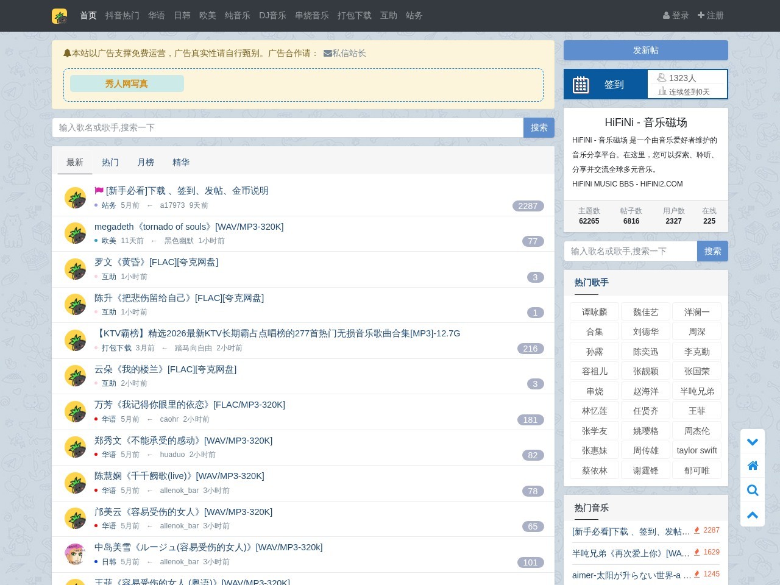Click the floating home icon
780x585 pixels.
(753, 466)
